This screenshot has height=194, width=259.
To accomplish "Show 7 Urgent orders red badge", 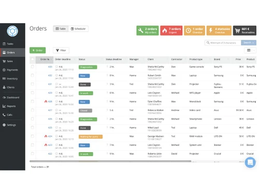I will click(171, 31).
